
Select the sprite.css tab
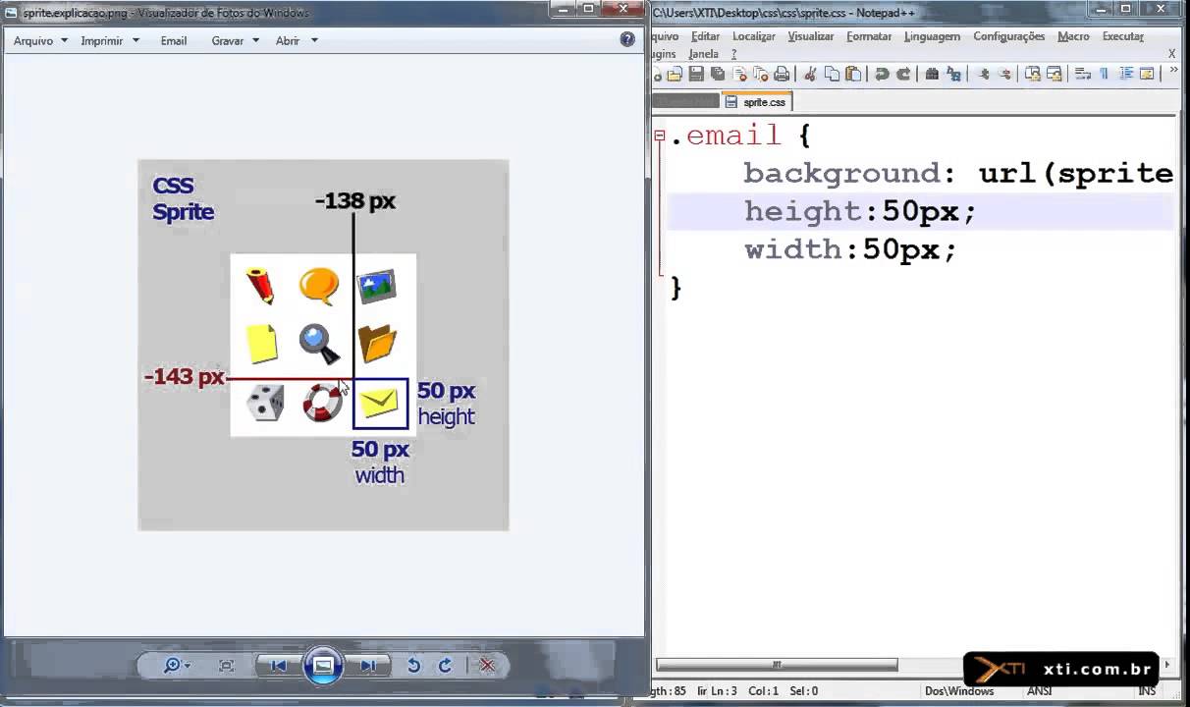(x=757, y=102)
